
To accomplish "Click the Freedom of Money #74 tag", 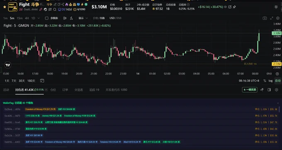I will [x=41, y=109].
